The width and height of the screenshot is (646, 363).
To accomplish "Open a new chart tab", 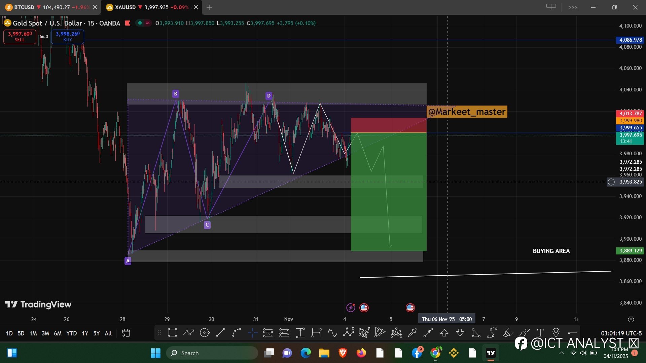I will coord(209,7).
